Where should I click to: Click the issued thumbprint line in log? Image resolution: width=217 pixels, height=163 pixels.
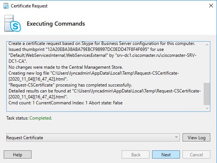[x=86, y=49]
